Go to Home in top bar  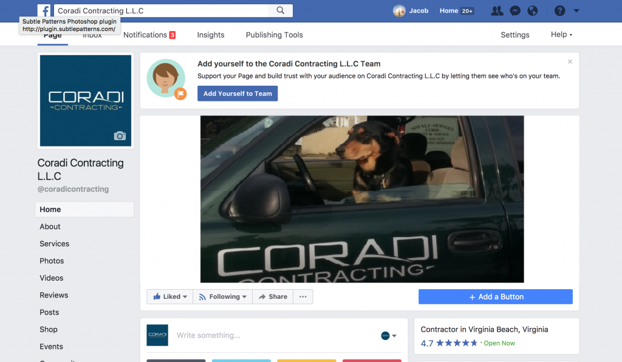449,11
